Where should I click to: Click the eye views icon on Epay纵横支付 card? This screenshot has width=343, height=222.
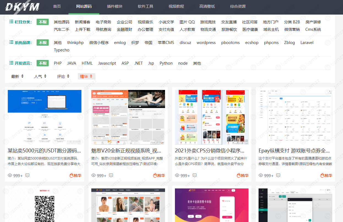click(261, 175)
